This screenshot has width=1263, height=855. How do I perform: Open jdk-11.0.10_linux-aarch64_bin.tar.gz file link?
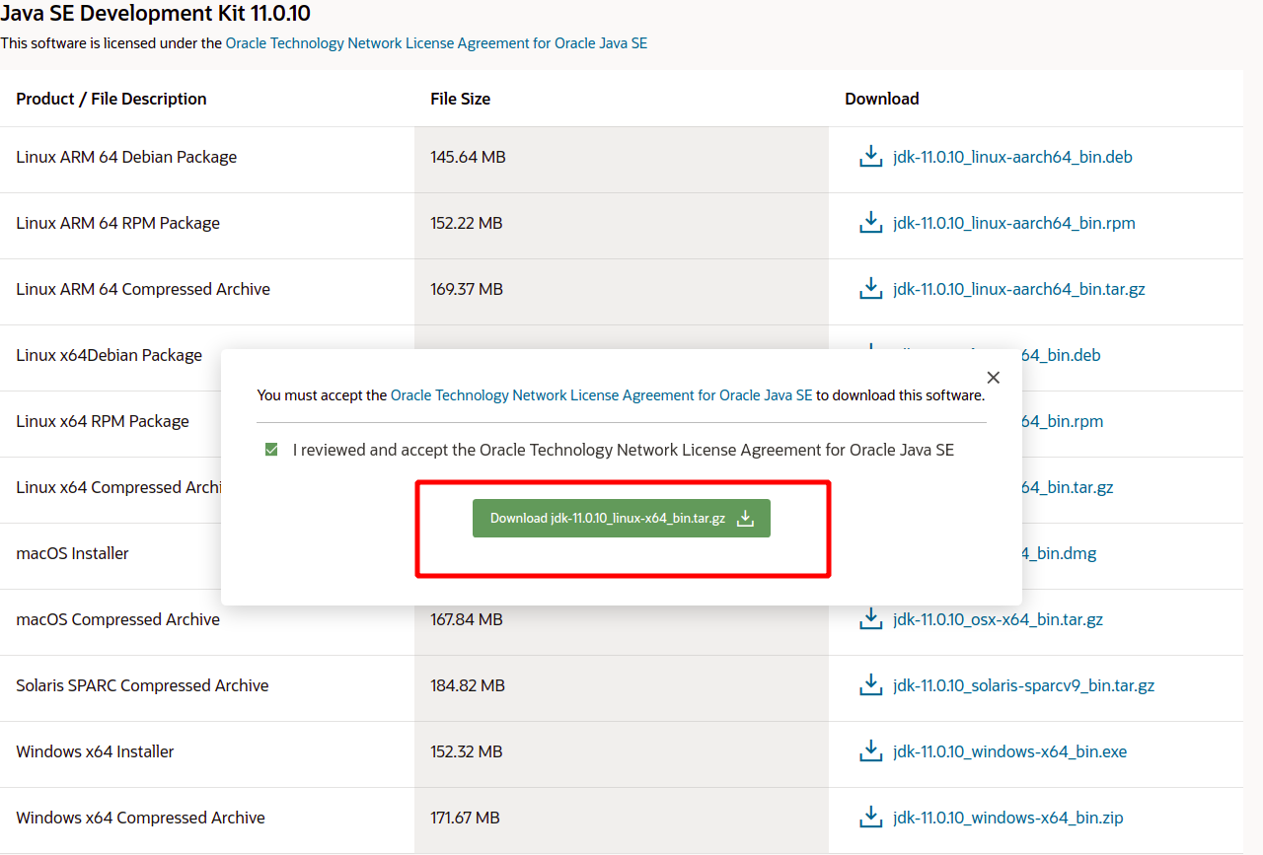coord(1018,289)
